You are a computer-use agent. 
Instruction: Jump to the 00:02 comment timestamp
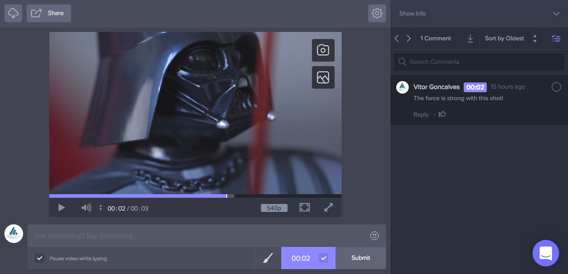[x=475, y=87]
